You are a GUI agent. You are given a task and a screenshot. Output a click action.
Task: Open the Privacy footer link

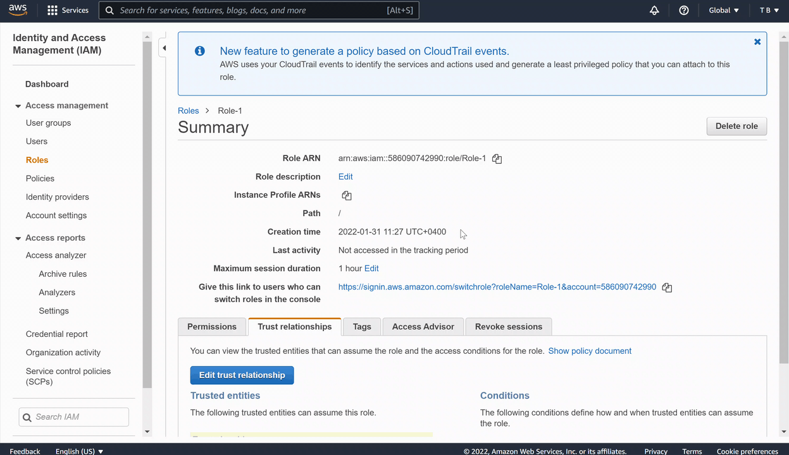[x=655, y=451]
